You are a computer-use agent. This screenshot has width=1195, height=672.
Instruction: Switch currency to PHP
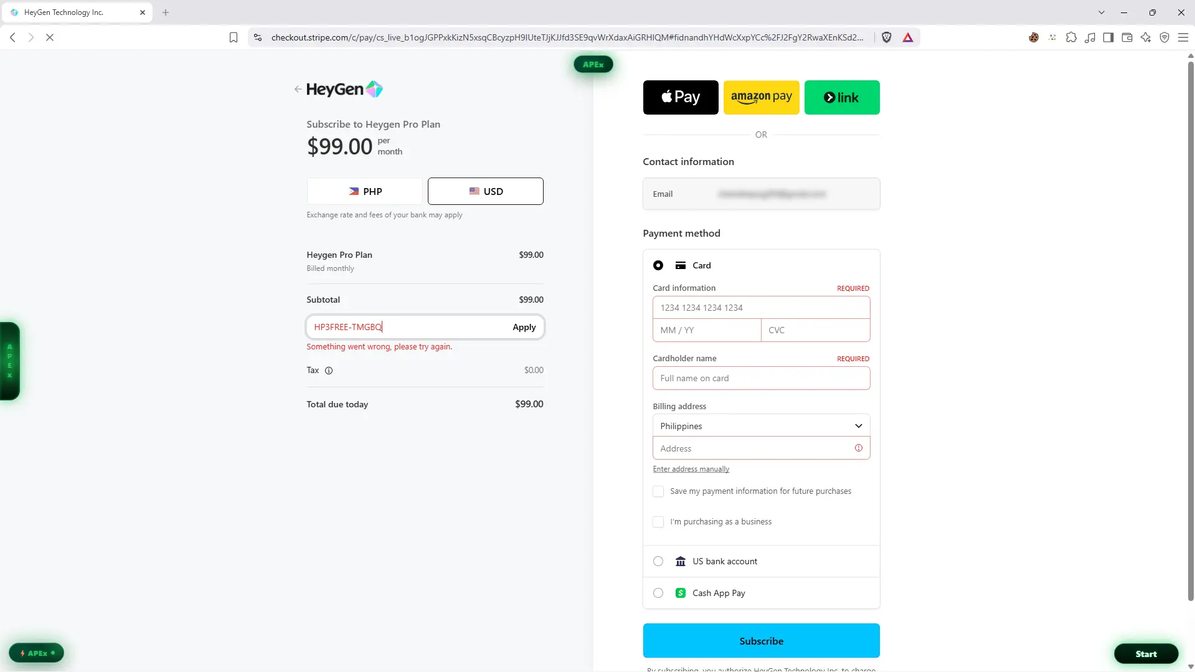(364, 191)
